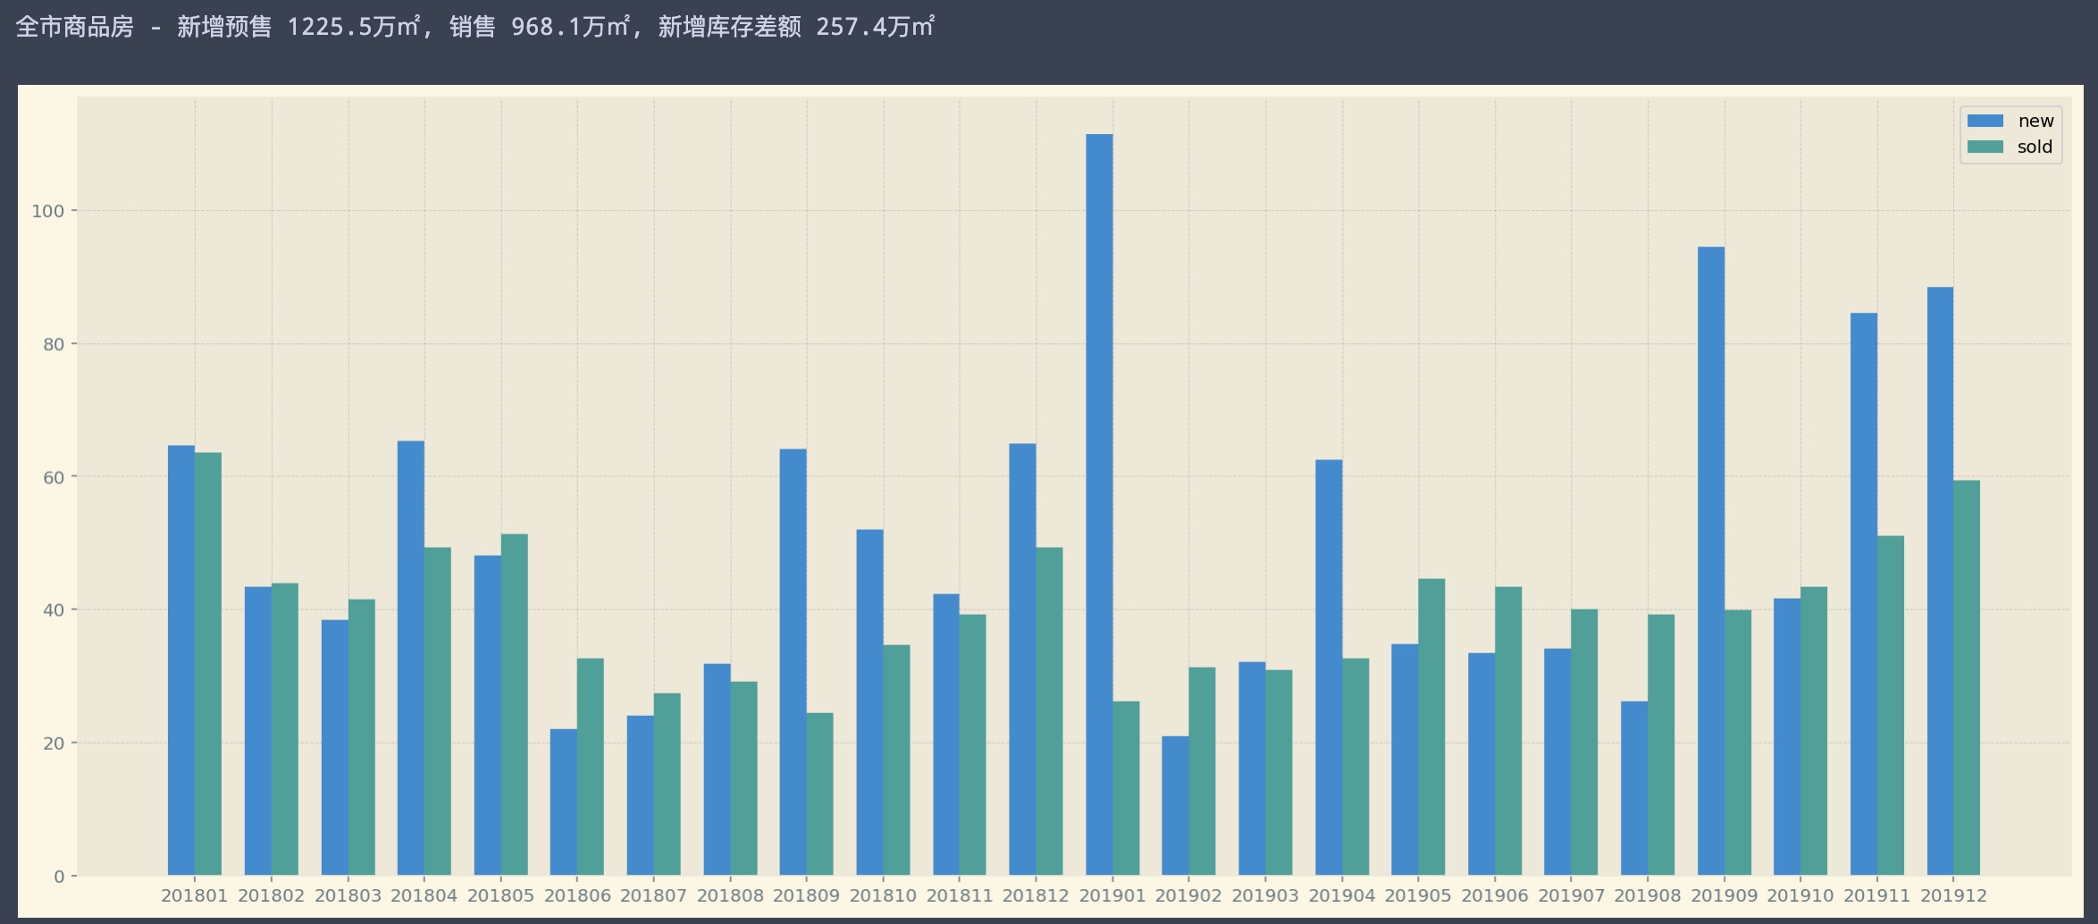The height and width of the screenshot is (924, 2098).
Task: Click the 201812 x-axis label
Action: (x=1036, y=895)
